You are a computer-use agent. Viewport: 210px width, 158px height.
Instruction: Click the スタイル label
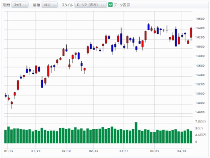point(67,5)
